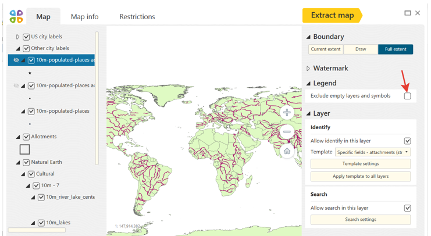The image size is (431, 236).
Task: Collapse the Cultural group arrow
Action: click(23, 174)
